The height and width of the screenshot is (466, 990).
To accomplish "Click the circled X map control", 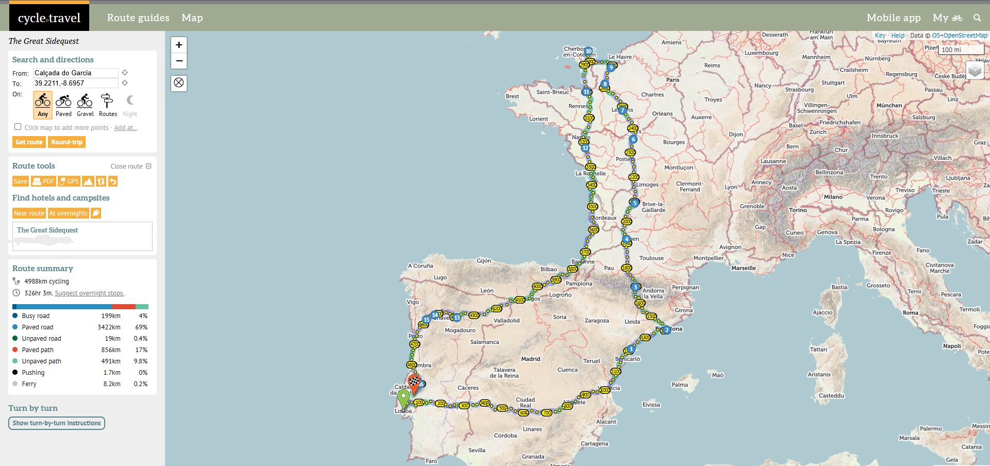I will tap(179, 83).
